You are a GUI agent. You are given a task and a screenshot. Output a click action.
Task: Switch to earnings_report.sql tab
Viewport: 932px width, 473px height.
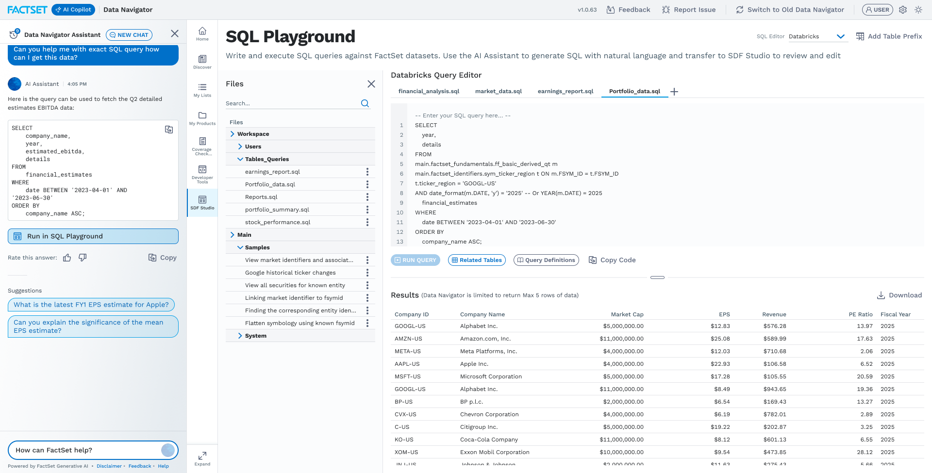click(x=566, y=91)
